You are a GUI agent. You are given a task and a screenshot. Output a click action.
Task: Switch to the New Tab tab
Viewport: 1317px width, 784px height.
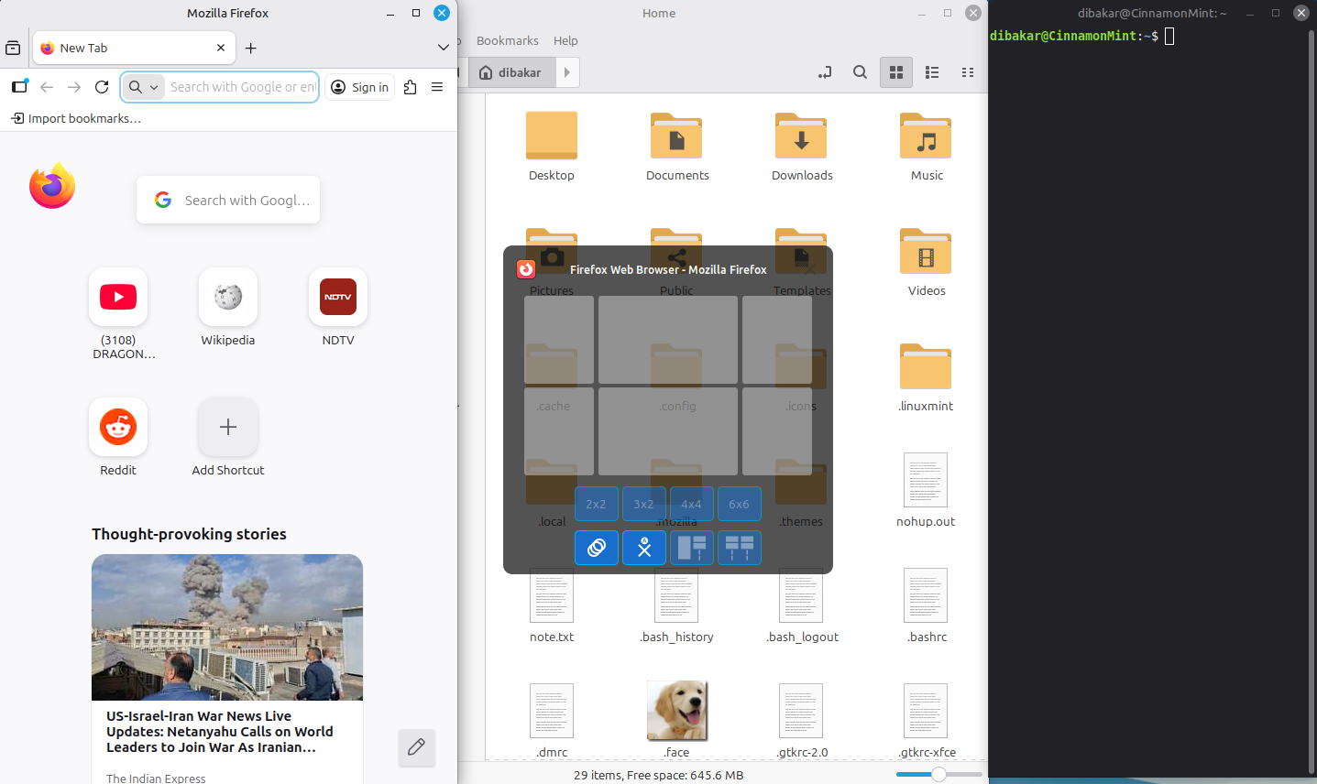[134, 48]
